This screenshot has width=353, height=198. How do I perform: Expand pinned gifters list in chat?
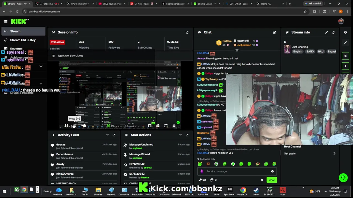pos(237,51)
